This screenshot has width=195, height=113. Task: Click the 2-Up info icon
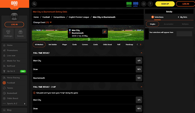point(34,93)
